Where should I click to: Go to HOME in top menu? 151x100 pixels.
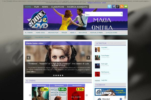[x=28, y=7]
